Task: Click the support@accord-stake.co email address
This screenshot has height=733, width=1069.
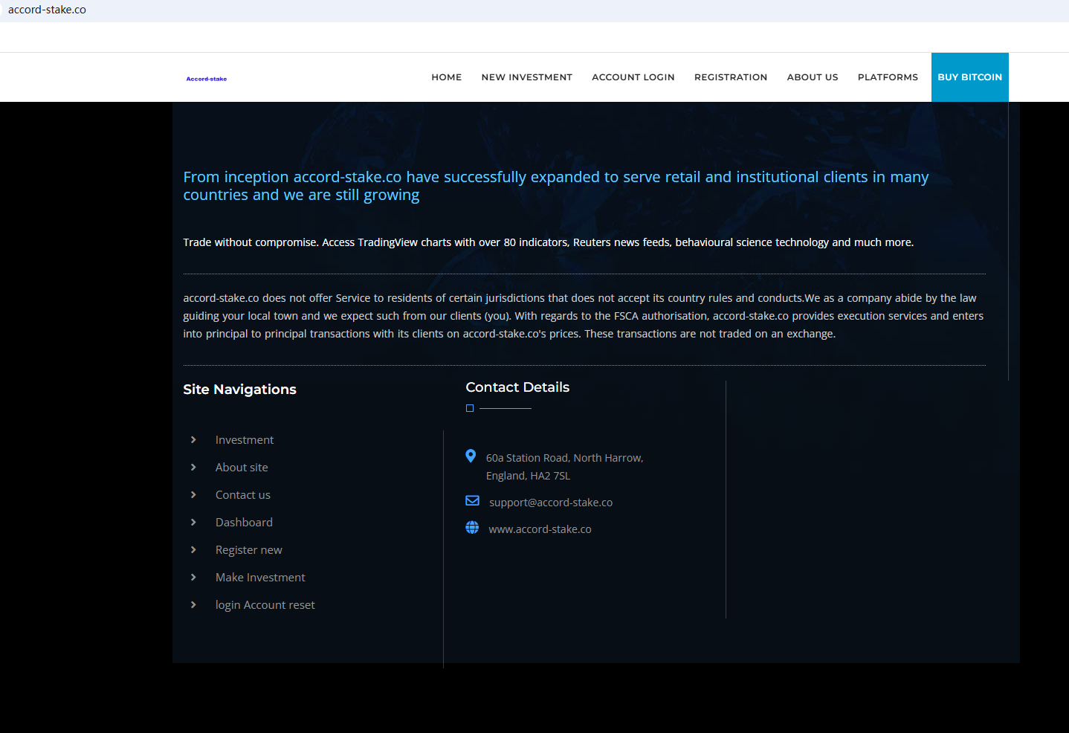Action: pyautogui.click(x=551, y=503)
